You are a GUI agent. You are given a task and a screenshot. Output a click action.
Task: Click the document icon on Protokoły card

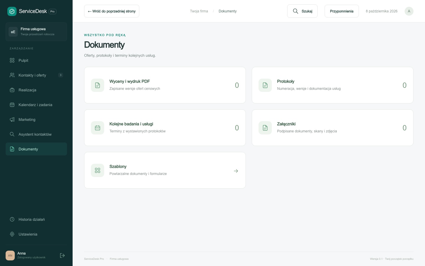[x=265, y=85]
